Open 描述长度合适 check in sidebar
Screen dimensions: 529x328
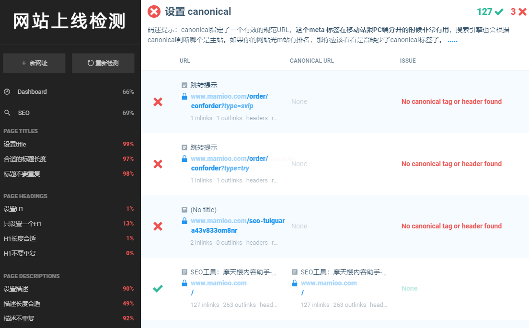22,304
